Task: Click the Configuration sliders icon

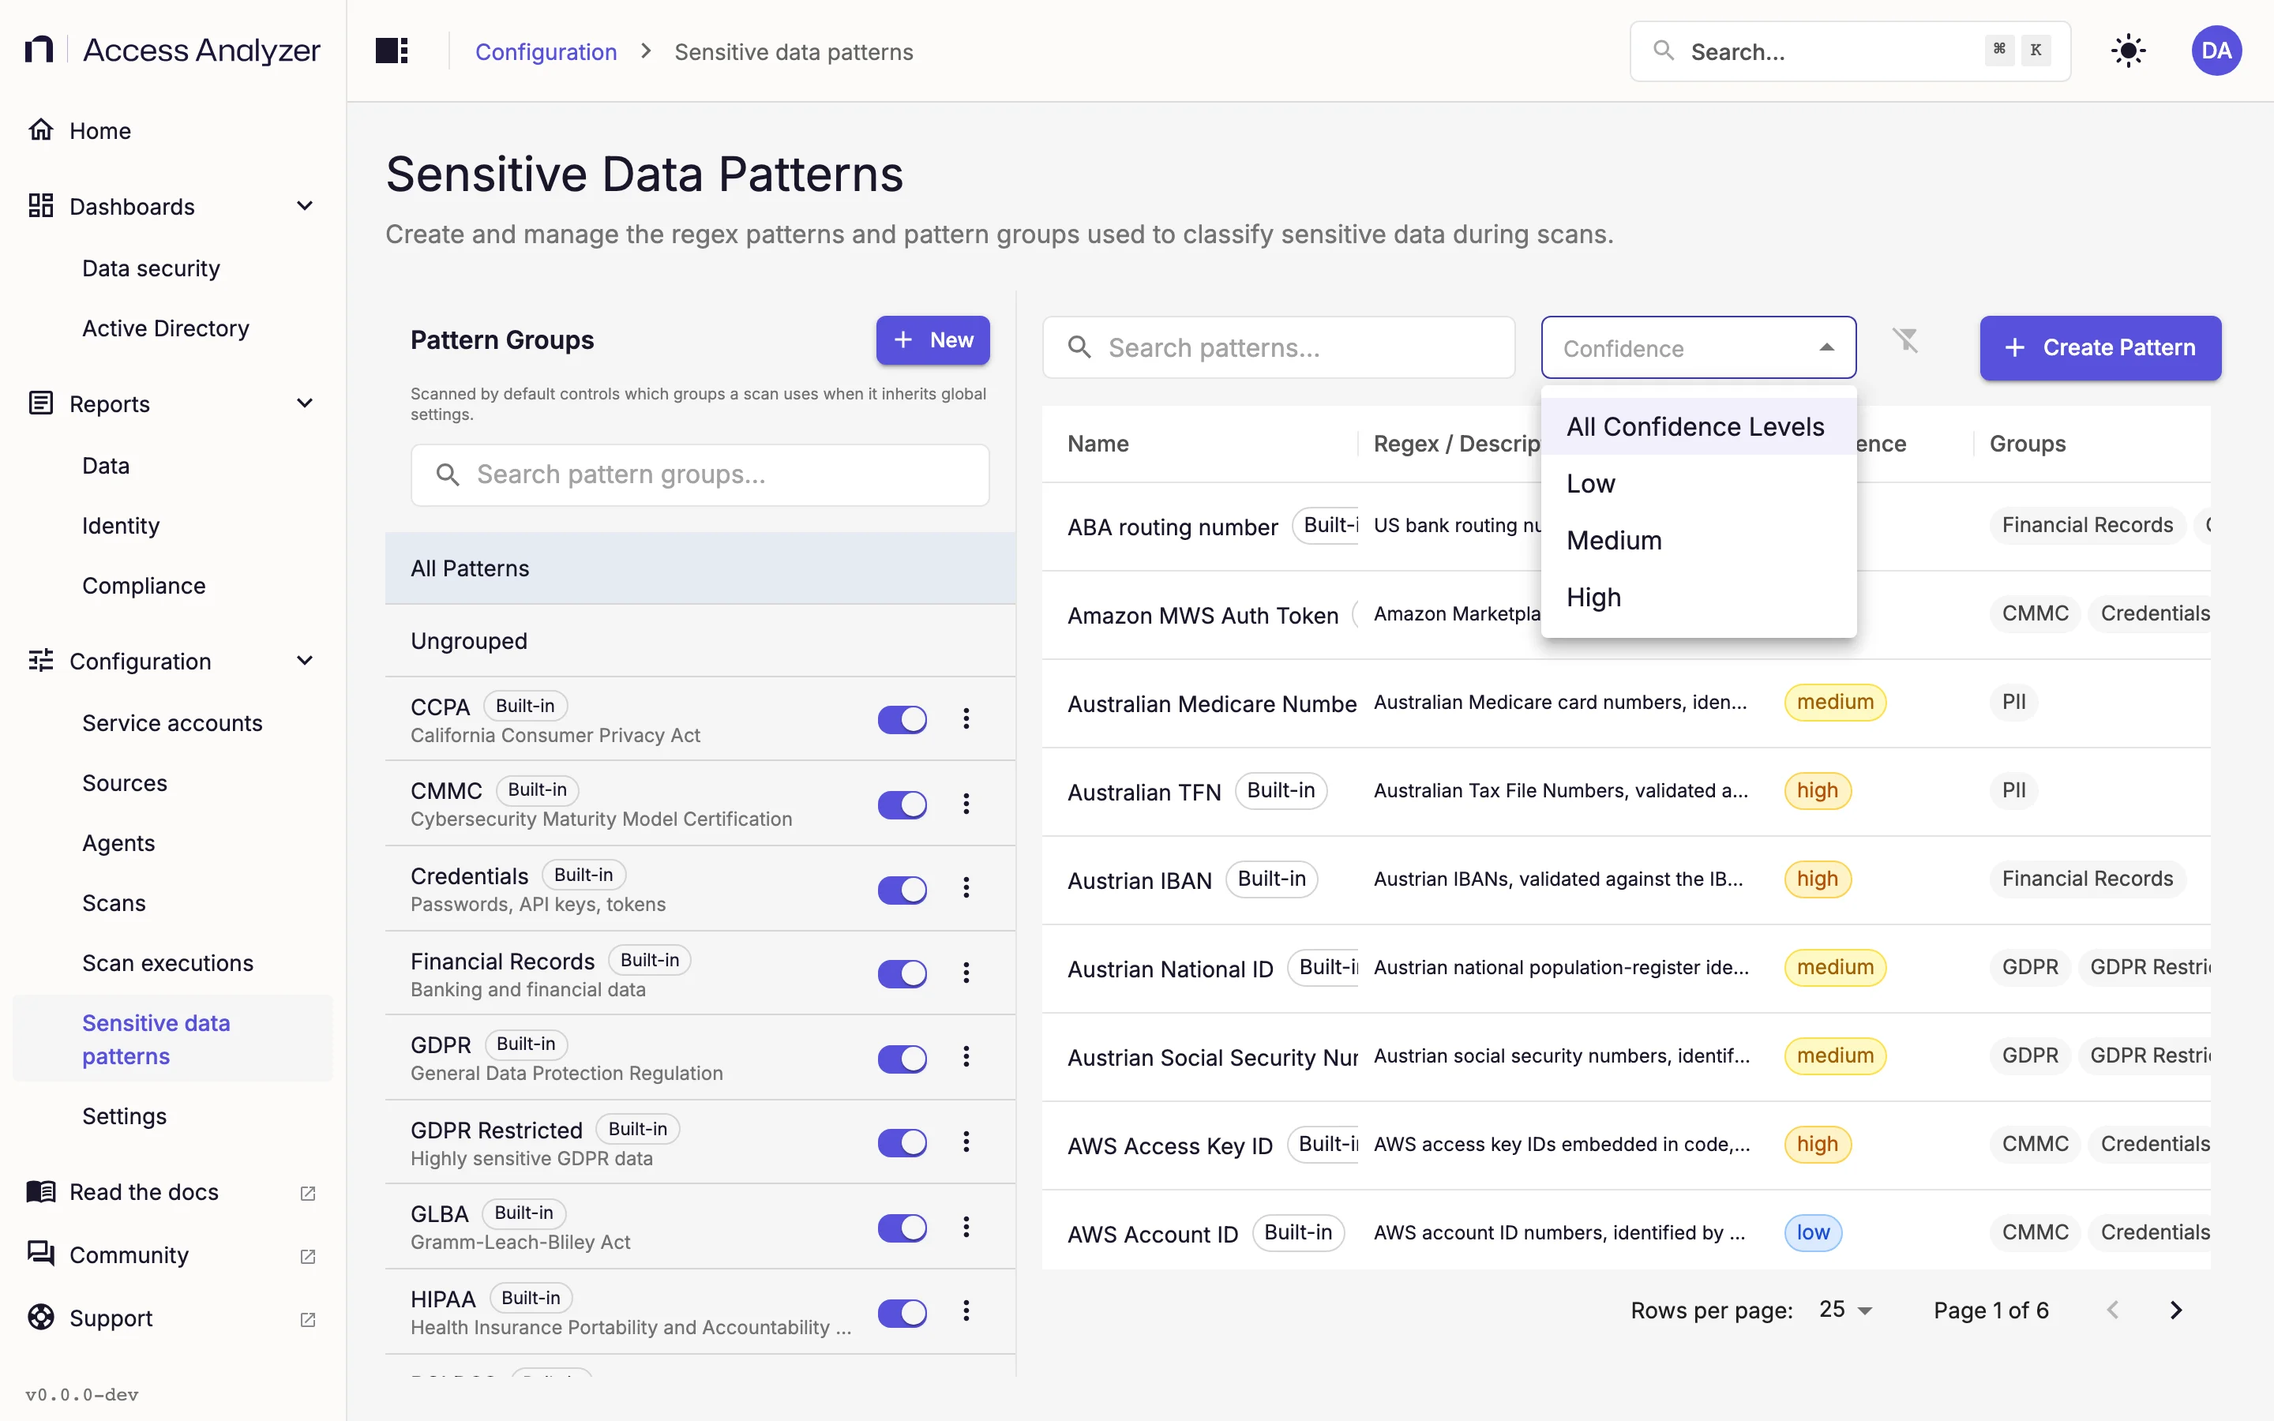Action: click(40, 661)
